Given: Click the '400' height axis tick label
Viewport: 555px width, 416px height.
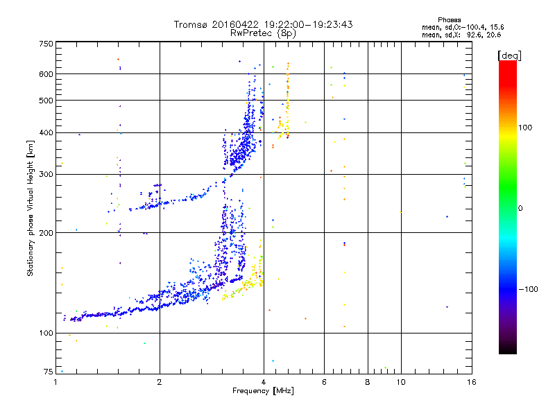Looking at the screenshot, I should (x=46, y=132).
